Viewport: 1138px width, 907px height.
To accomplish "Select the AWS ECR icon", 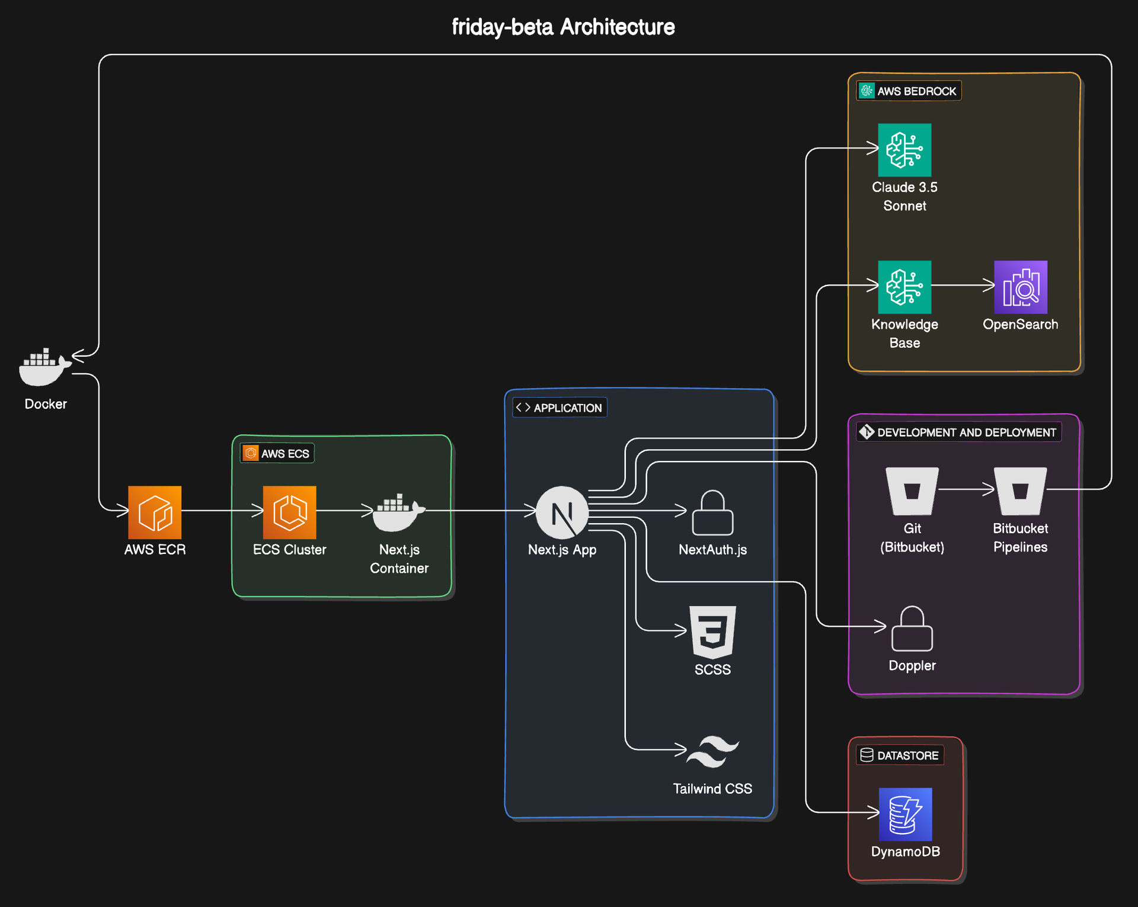I will click(155, 512).
